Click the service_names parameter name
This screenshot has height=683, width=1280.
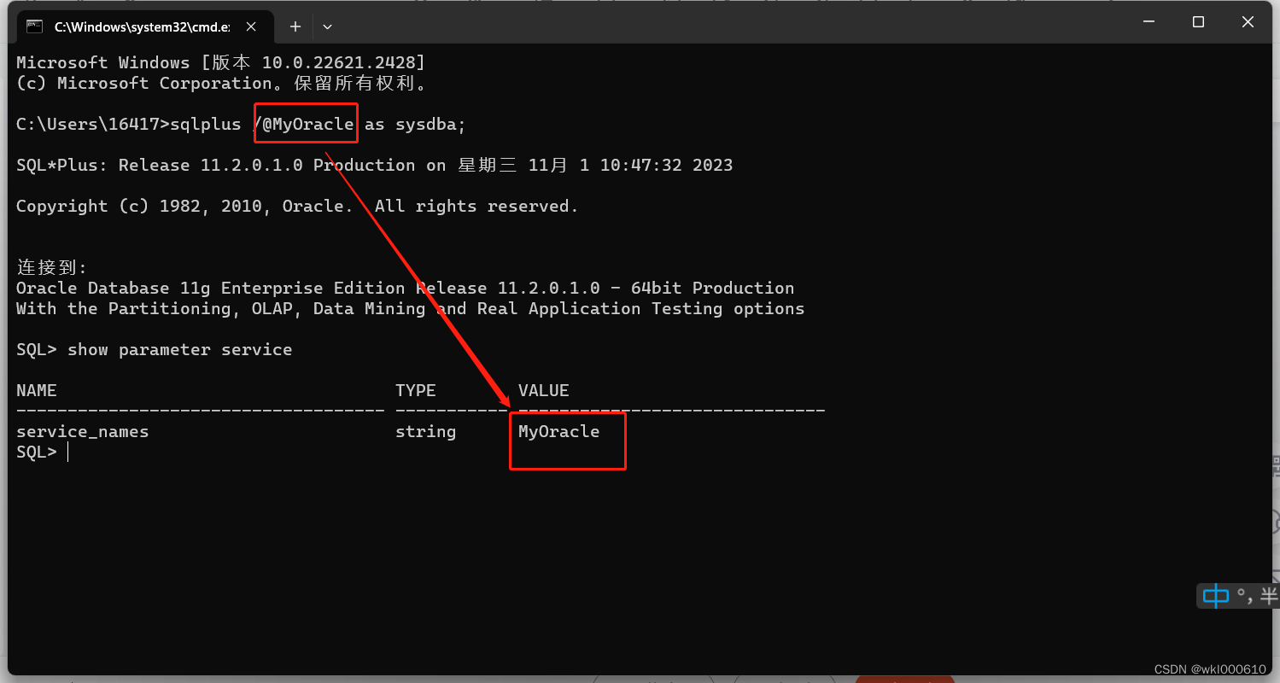tap(82, 431)
